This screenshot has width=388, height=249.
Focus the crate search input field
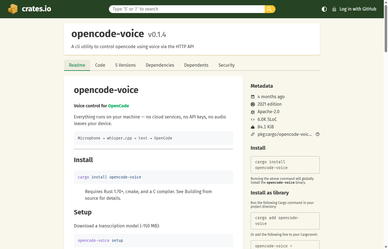click(187, 9)
